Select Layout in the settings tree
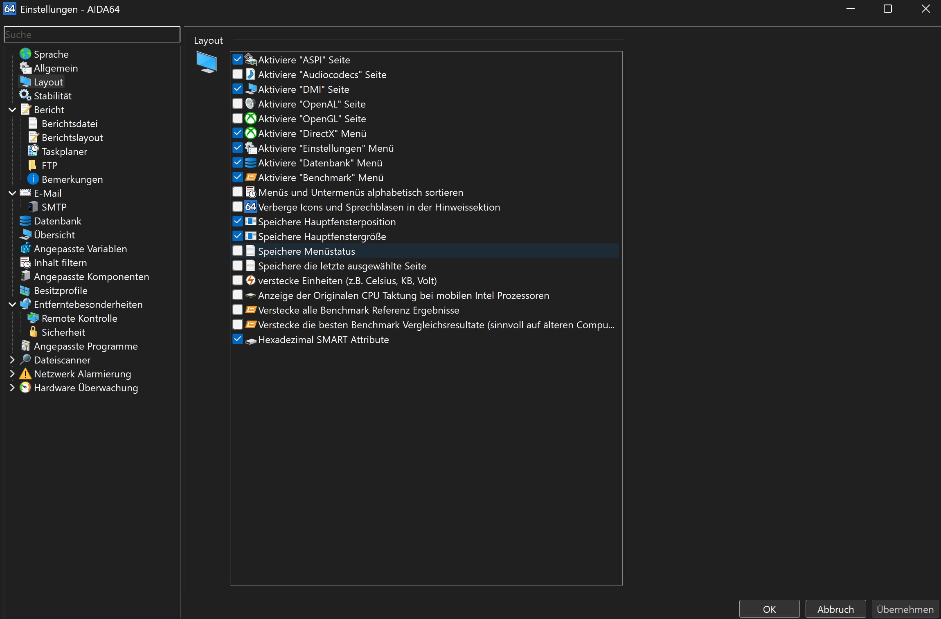 tap(48, 82)
